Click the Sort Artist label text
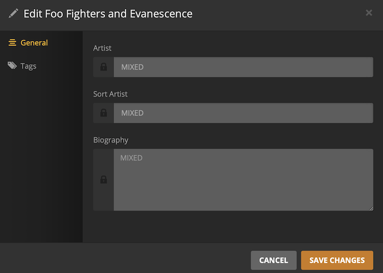 coord(110,94)
